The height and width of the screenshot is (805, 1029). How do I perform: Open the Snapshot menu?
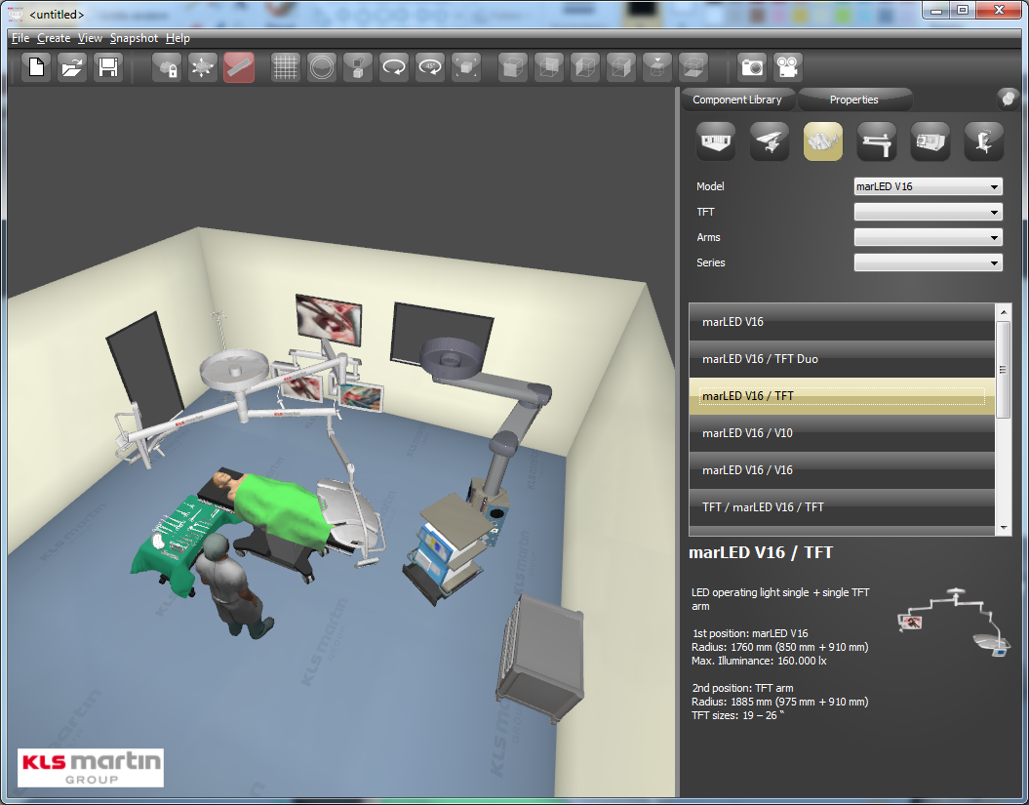[134, 38]
